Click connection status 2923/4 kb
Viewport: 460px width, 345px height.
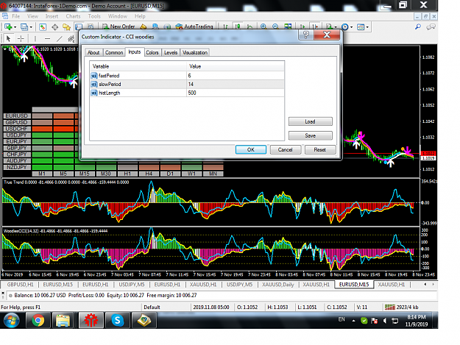tap(402, 307)
